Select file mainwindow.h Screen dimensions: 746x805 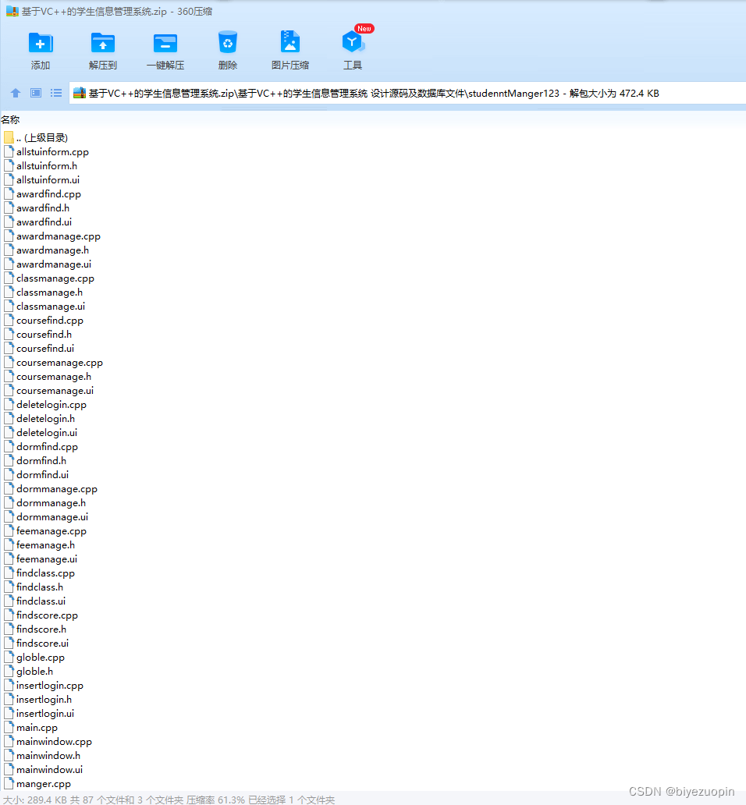point(42,755)
